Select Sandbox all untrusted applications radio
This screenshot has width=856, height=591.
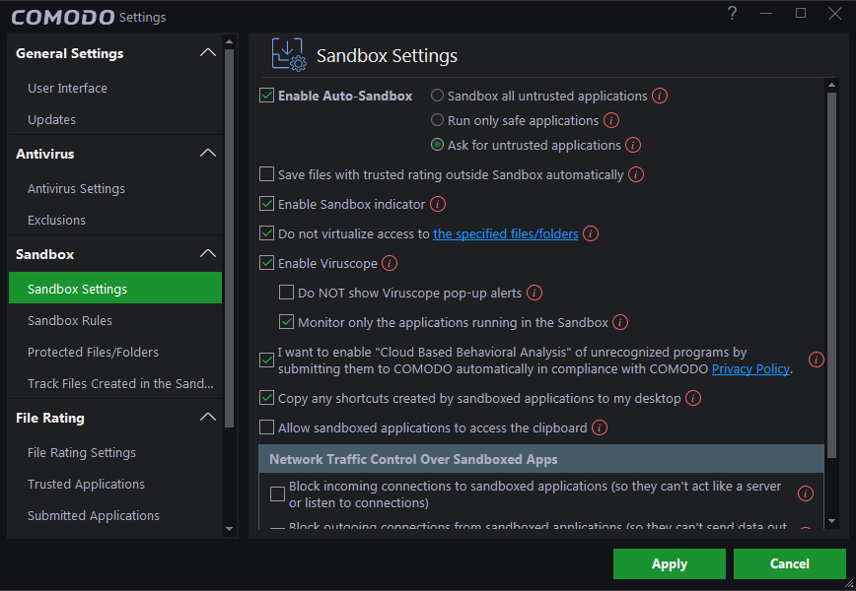[x=437, y=97]
